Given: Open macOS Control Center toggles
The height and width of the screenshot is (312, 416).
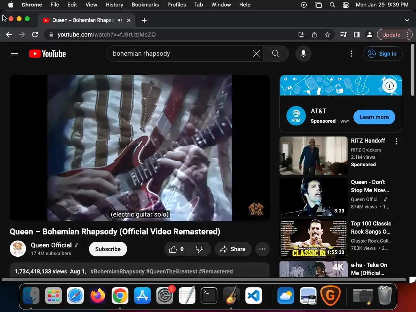Looking at the screenshot, I should (x=345, y=5).
